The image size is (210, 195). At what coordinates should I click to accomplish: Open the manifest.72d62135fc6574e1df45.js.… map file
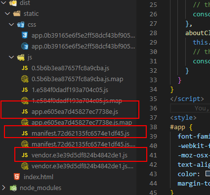tap(84, 145)
